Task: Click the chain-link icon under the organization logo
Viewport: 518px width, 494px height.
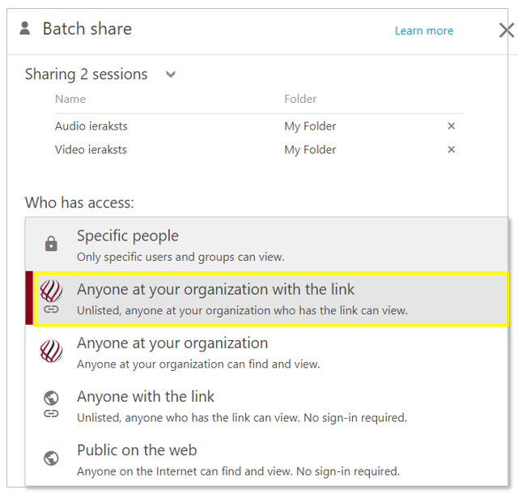Action: 51,309
